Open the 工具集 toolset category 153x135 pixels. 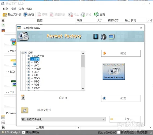click(x=40, y=127)
